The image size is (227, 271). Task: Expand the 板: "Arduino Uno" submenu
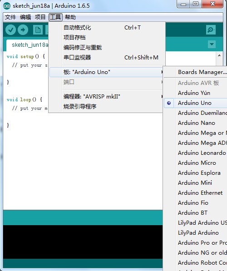pos(106,72)
